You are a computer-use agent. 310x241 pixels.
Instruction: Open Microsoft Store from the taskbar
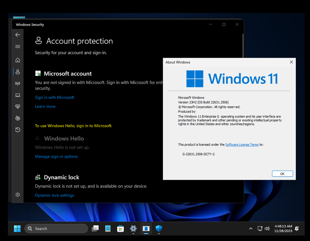point(120,229)
